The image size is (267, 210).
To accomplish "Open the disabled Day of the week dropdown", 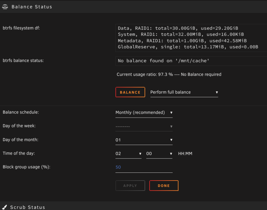I will pos(144,126).
